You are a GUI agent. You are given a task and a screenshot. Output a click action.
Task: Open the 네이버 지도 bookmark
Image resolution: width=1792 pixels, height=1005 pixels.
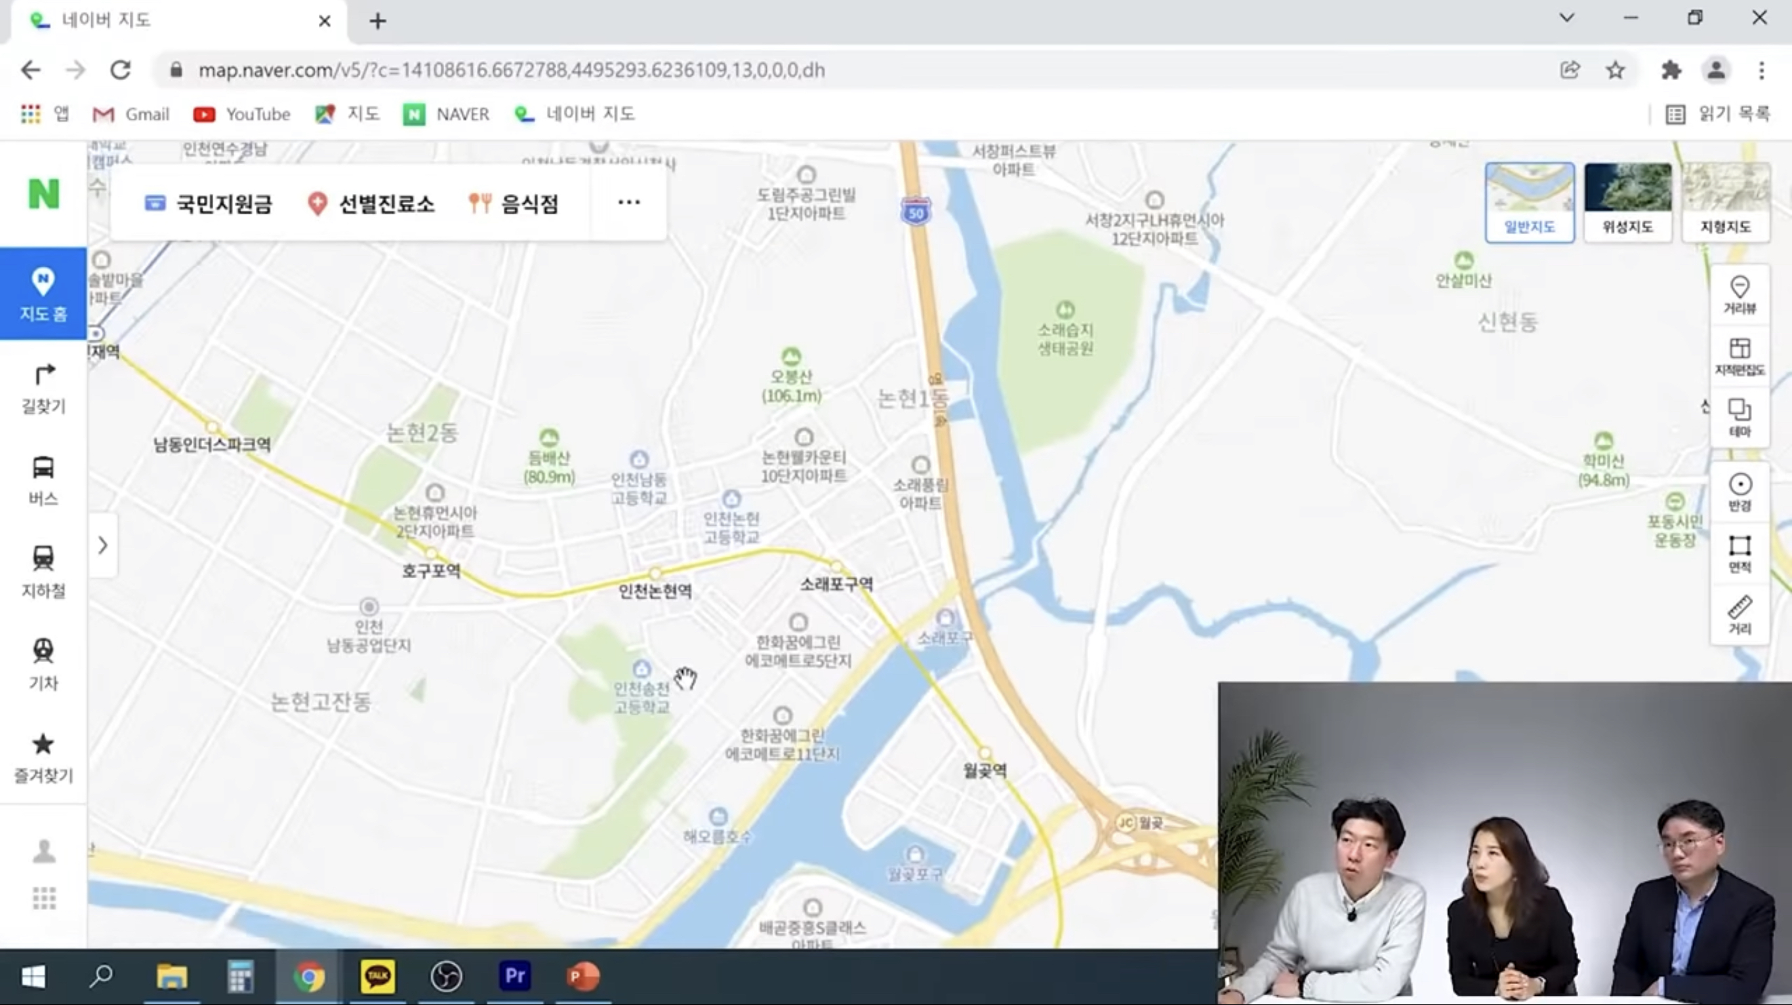[575, 114]
